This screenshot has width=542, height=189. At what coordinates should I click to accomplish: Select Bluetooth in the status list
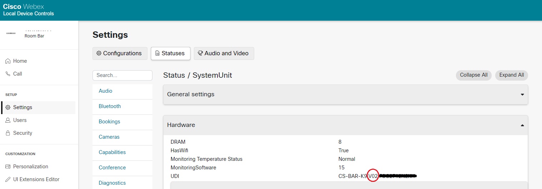110,106
